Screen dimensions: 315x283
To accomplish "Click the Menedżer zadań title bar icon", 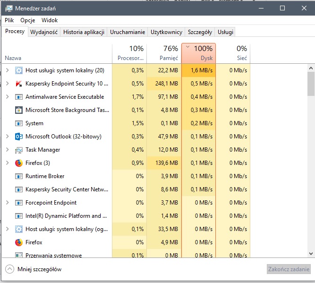I will point(9,9).
